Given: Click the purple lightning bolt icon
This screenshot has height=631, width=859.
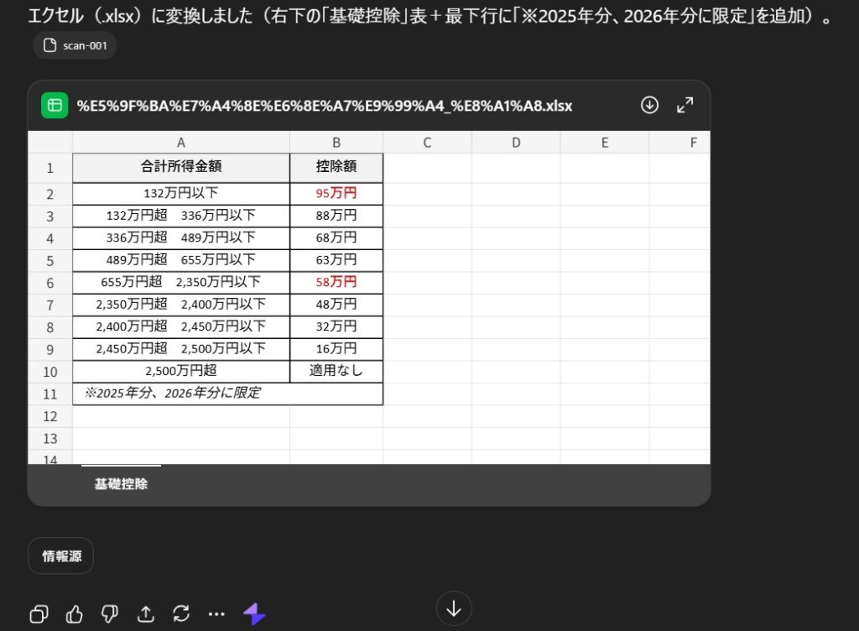Looking at the screenshot, I should (254, 613).
